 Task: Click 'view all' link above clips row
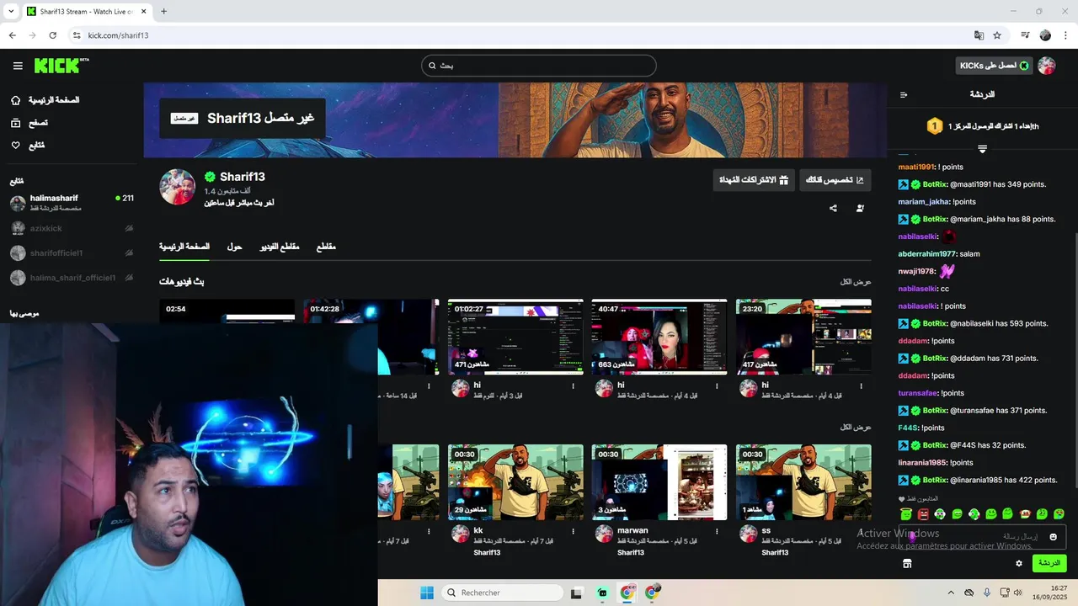(x=856, y=427)
